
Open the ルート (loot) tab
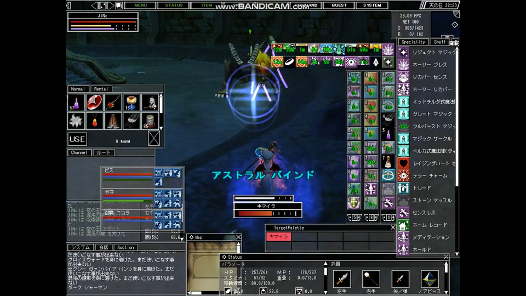tap(104, 152)
